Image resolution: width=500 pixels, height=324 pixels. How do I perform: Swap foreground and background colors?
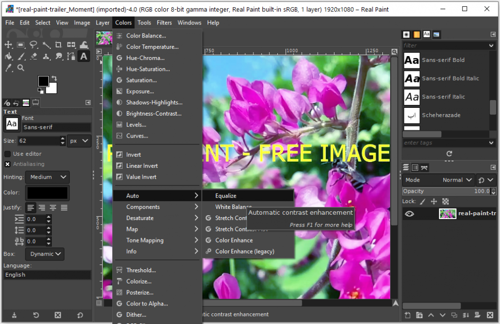pos(54,78)
